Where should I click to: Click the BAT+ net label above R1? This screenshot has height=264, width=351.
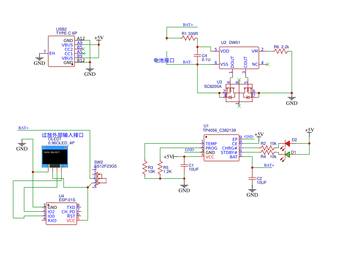(188, 25)
